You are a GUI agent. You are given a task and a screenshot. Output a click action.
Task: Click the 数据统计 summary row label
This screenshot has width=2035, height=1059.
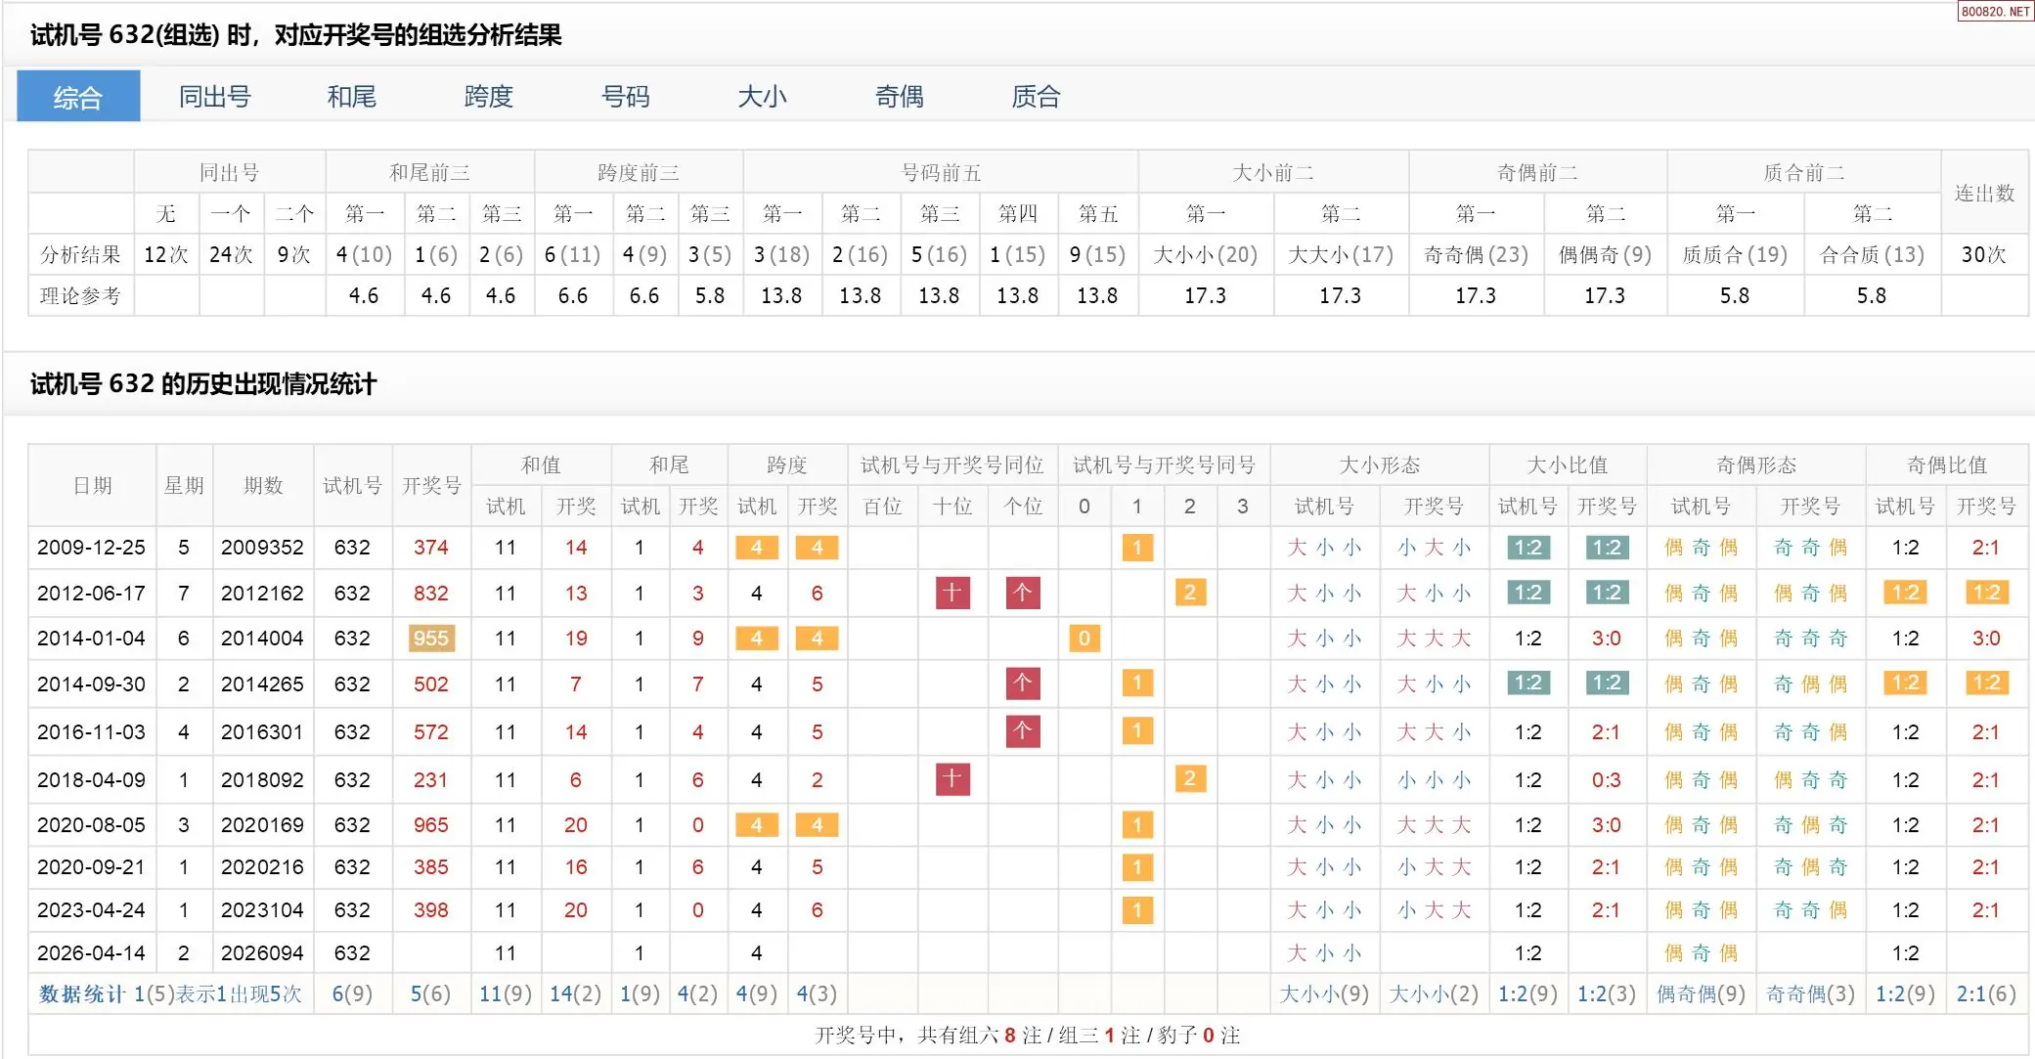[82, 994]
